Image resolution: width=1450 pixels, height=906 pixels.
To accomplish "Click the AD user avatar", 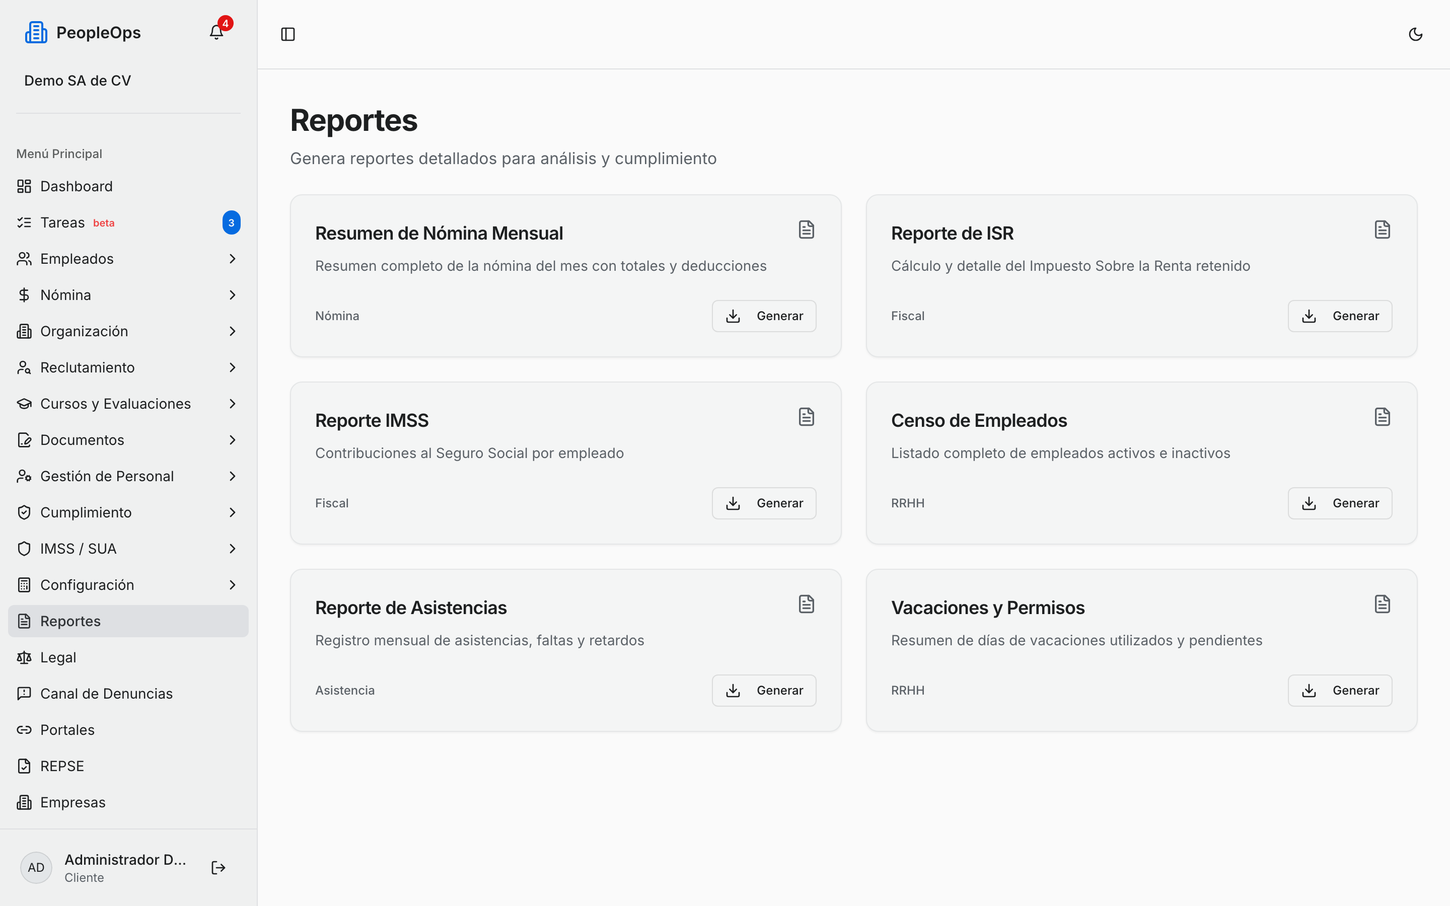I will 36,867.
